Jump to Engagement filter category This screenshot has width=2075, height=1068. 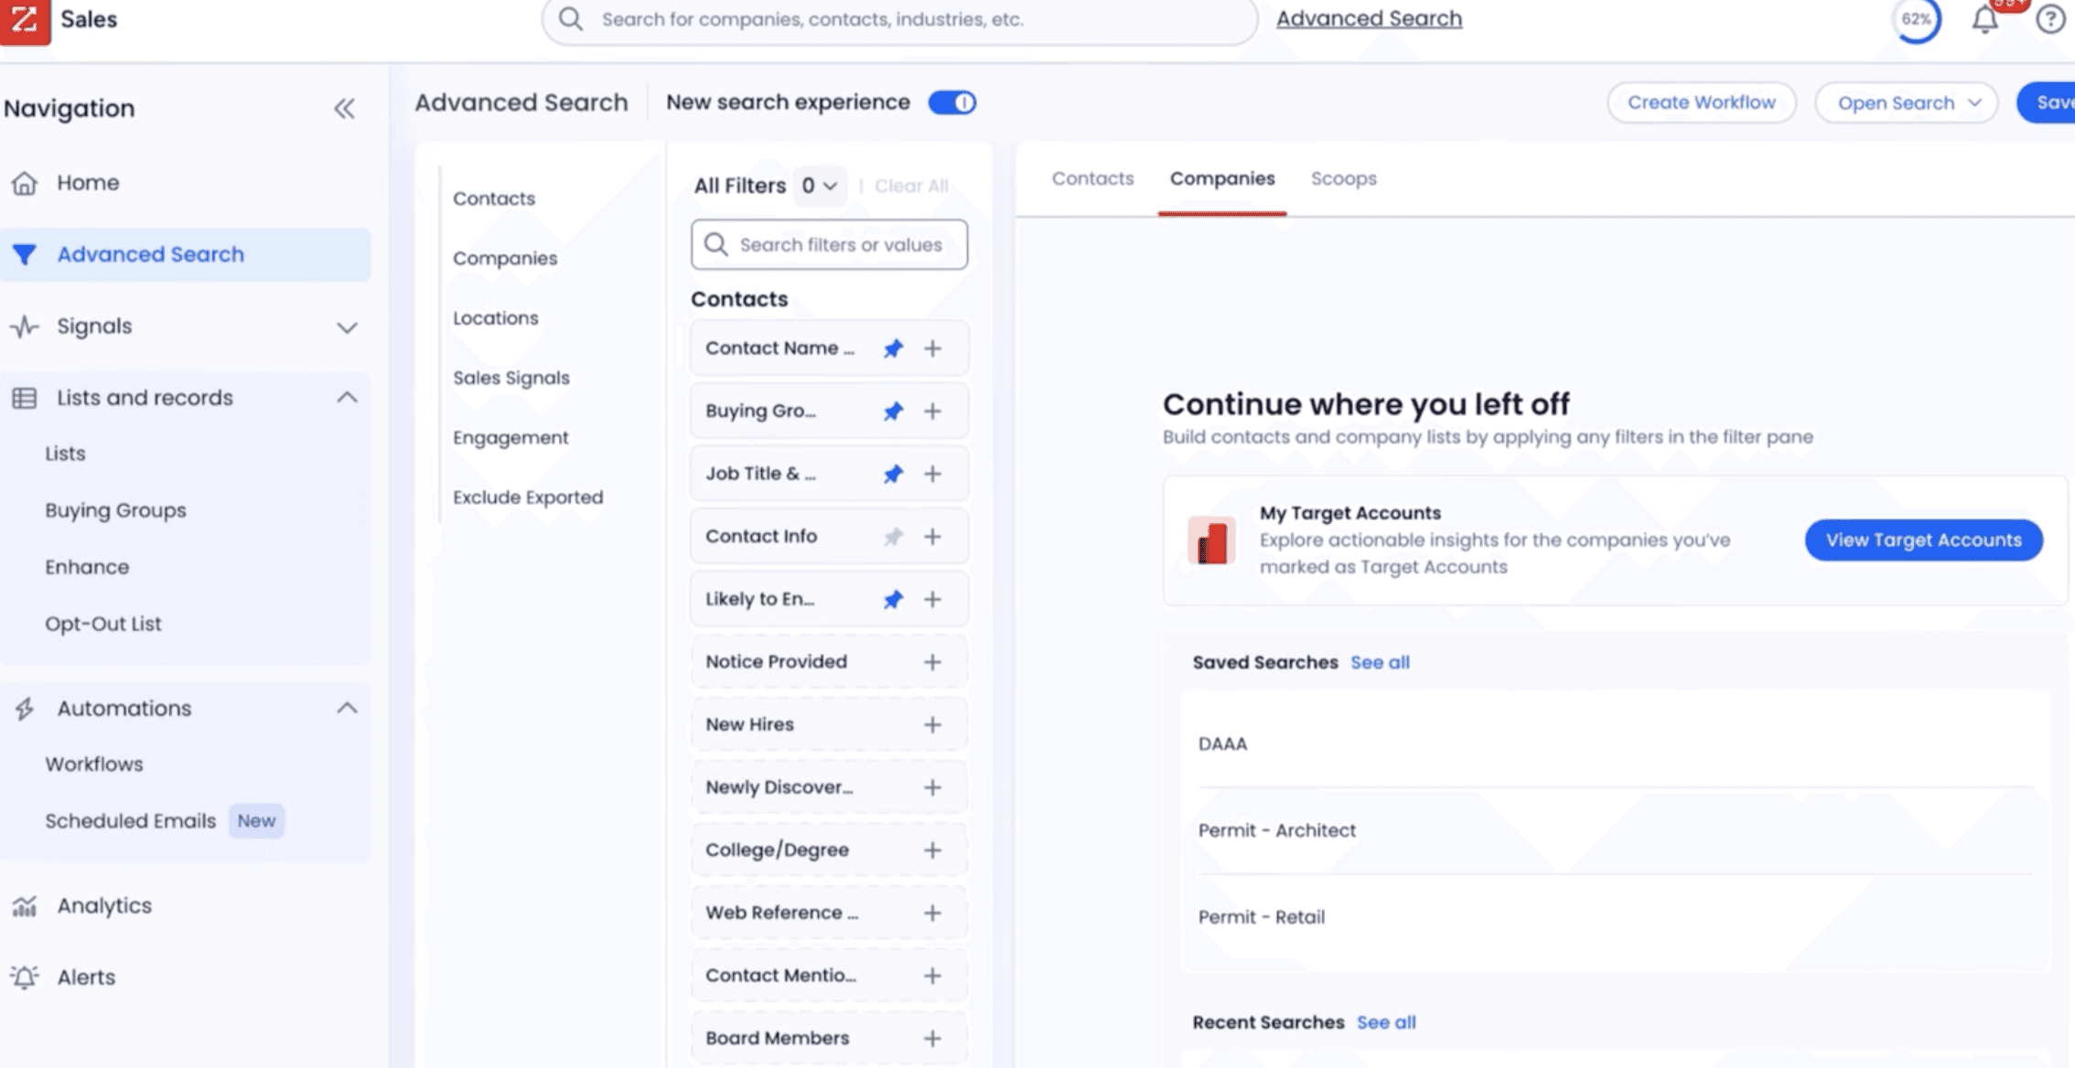click(x=511, y=438)
